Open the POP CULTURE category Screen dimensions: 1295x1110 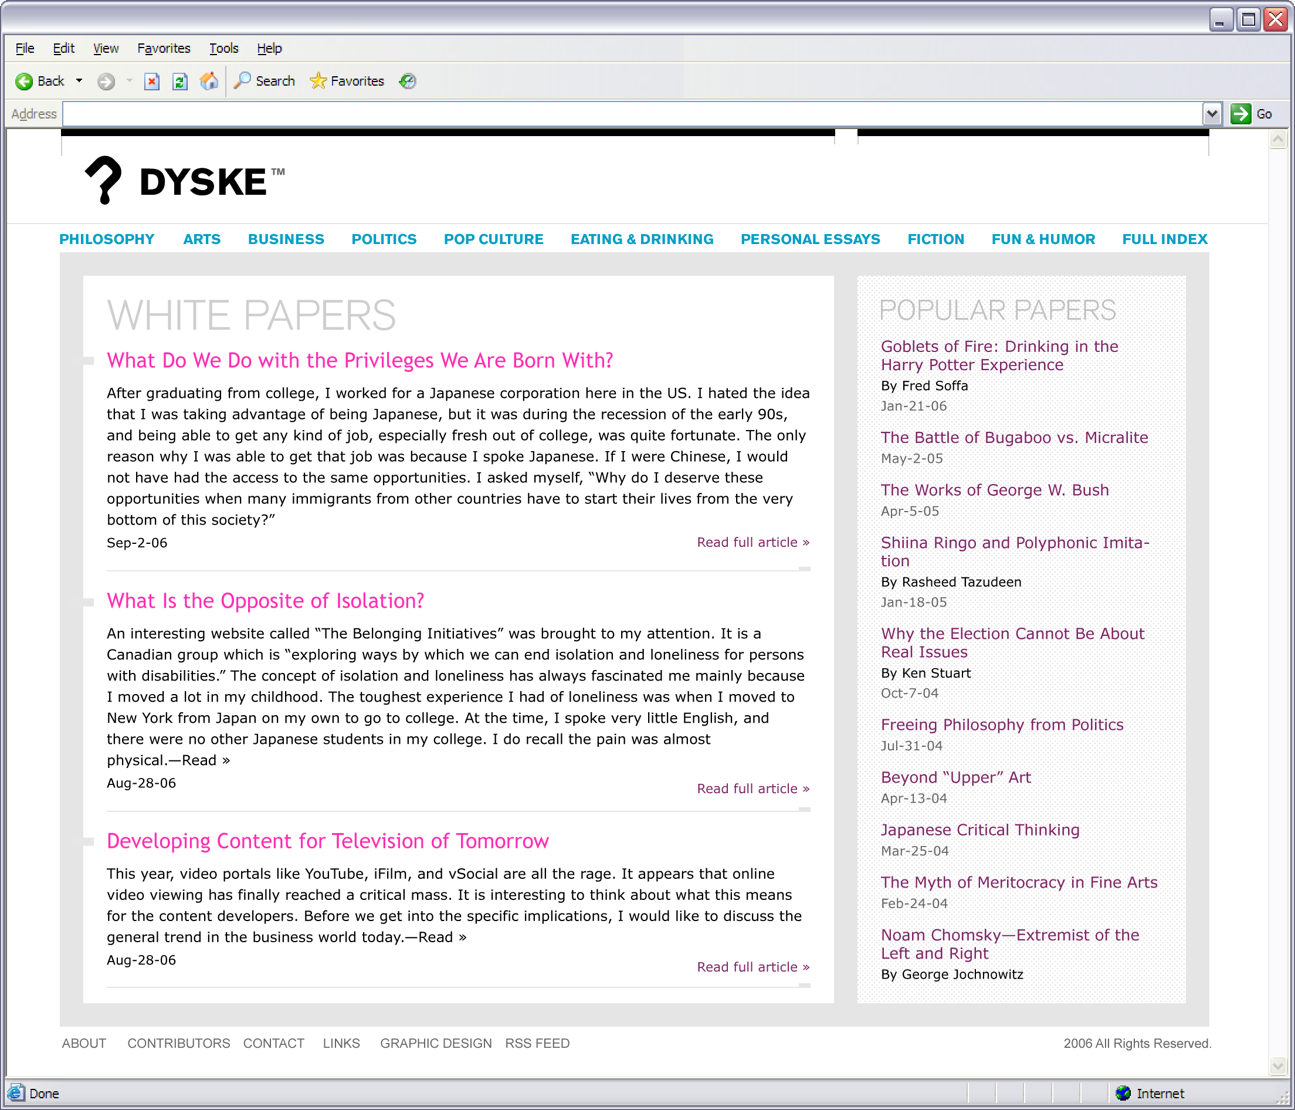[x=494, y=239]
